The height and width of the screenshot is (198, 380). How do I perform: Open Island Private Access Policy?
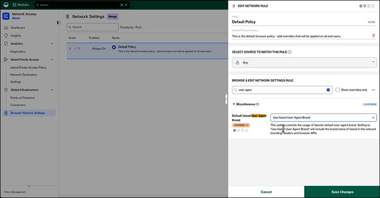click(28, 68)
